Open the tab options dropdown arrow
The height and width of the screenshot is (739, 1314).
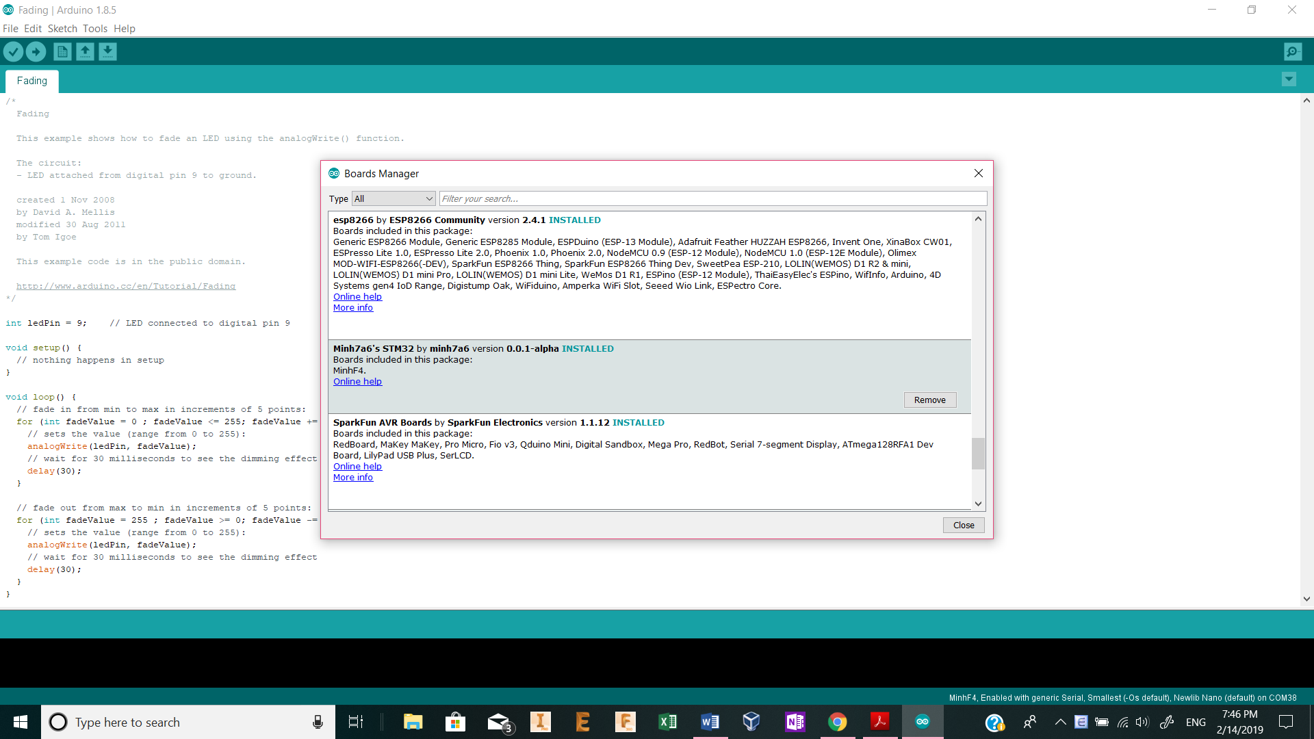pos(1289,79)
